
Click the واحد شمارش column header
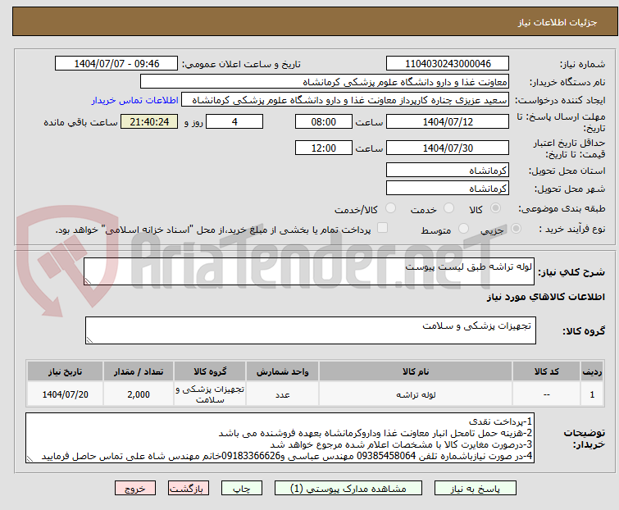tap(283, 371)
